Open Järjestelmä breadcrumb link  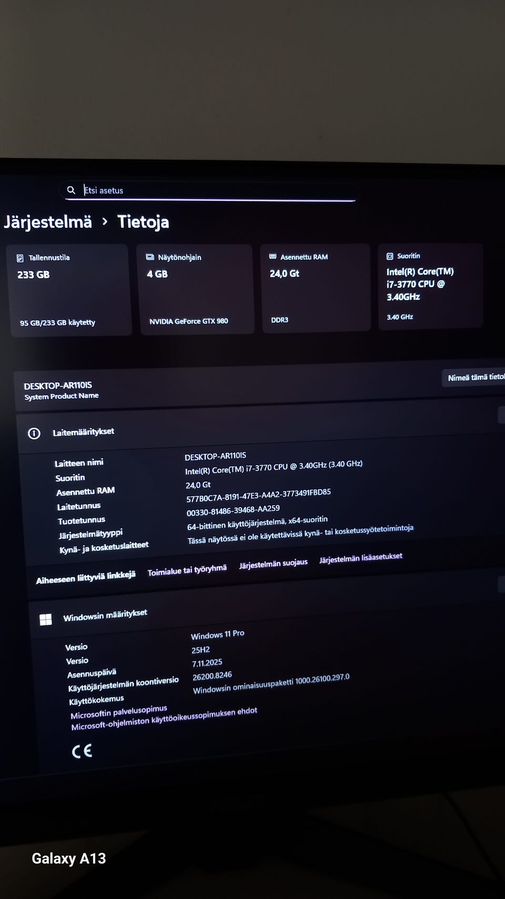click(x=48, y=222)
